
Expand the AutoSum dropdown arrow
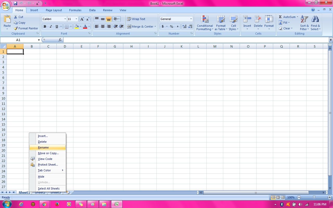coord(297,17)
